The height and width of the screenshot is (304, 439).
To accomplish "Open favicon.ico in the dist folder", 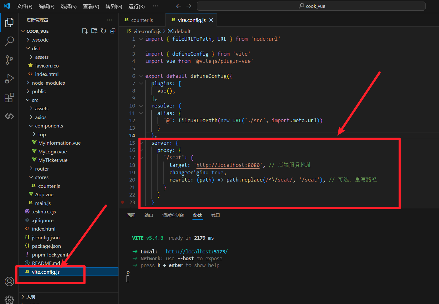I will pos(47,66).
